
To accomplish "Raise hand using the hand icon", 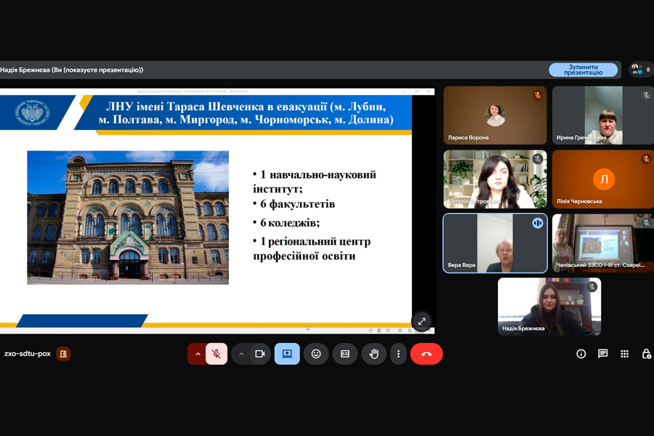I will pos(374,354).
